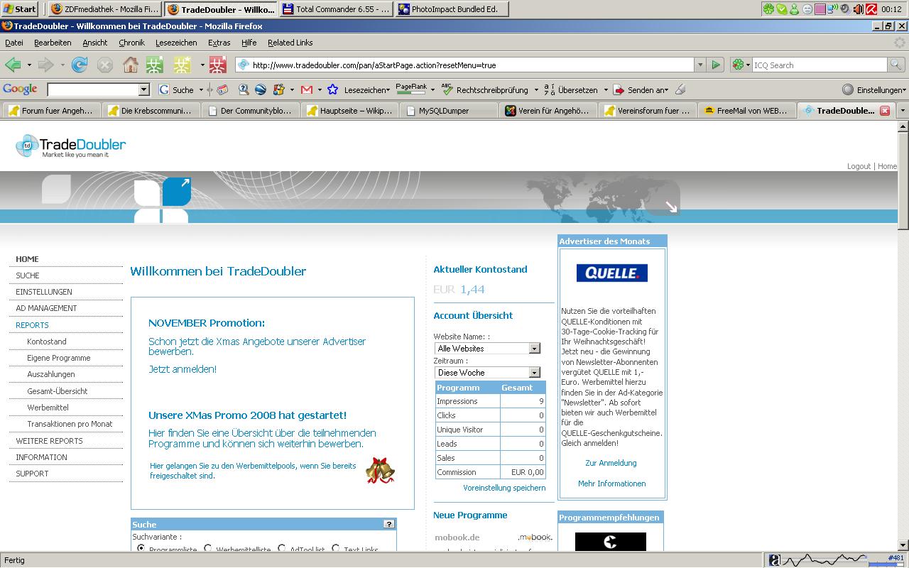The height and width of the screenshot is (568, 909).
Task: Open the Einstellungen dropdown in the Google toolbar
Action: [873, 90]
